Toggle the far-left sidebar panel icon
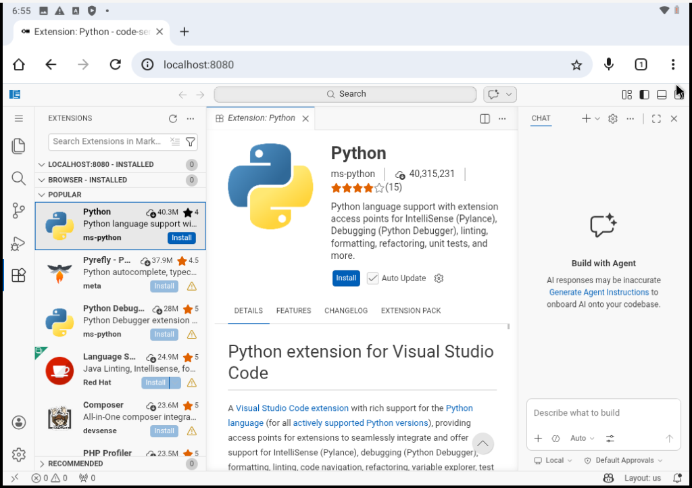This screenshot has width=692, height=488. point(15,95)
